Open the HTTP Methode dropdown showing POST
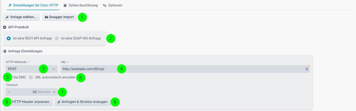356x111 pixels. [32, 69]
